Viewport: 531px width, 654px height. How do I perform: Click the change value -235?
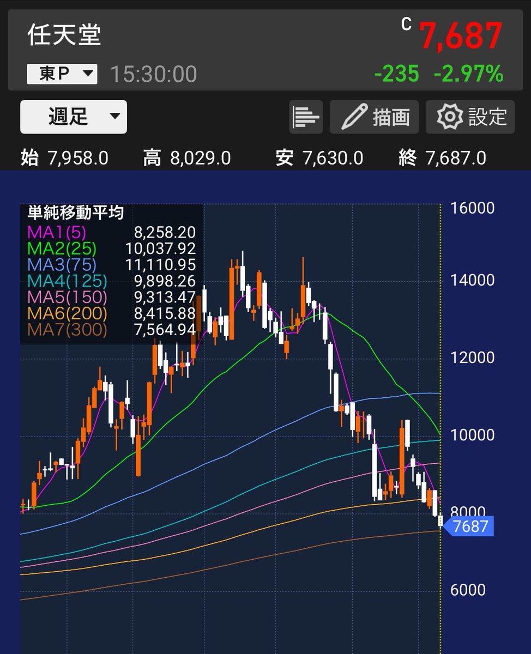396,74
